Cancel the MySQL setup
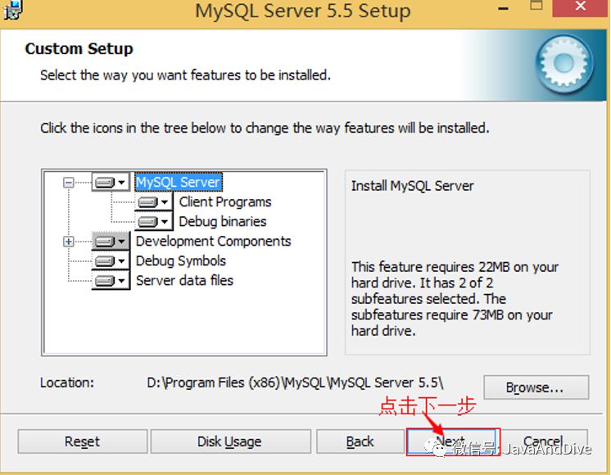The width and height of the screenshot is (611, 475). click(542, 441)
